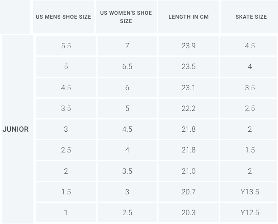Select the JUNIOR row label

pos(16,129)
